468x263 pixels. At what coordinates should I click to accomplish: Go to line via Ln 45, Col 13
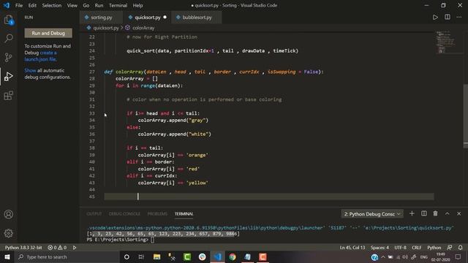[352, 248]
